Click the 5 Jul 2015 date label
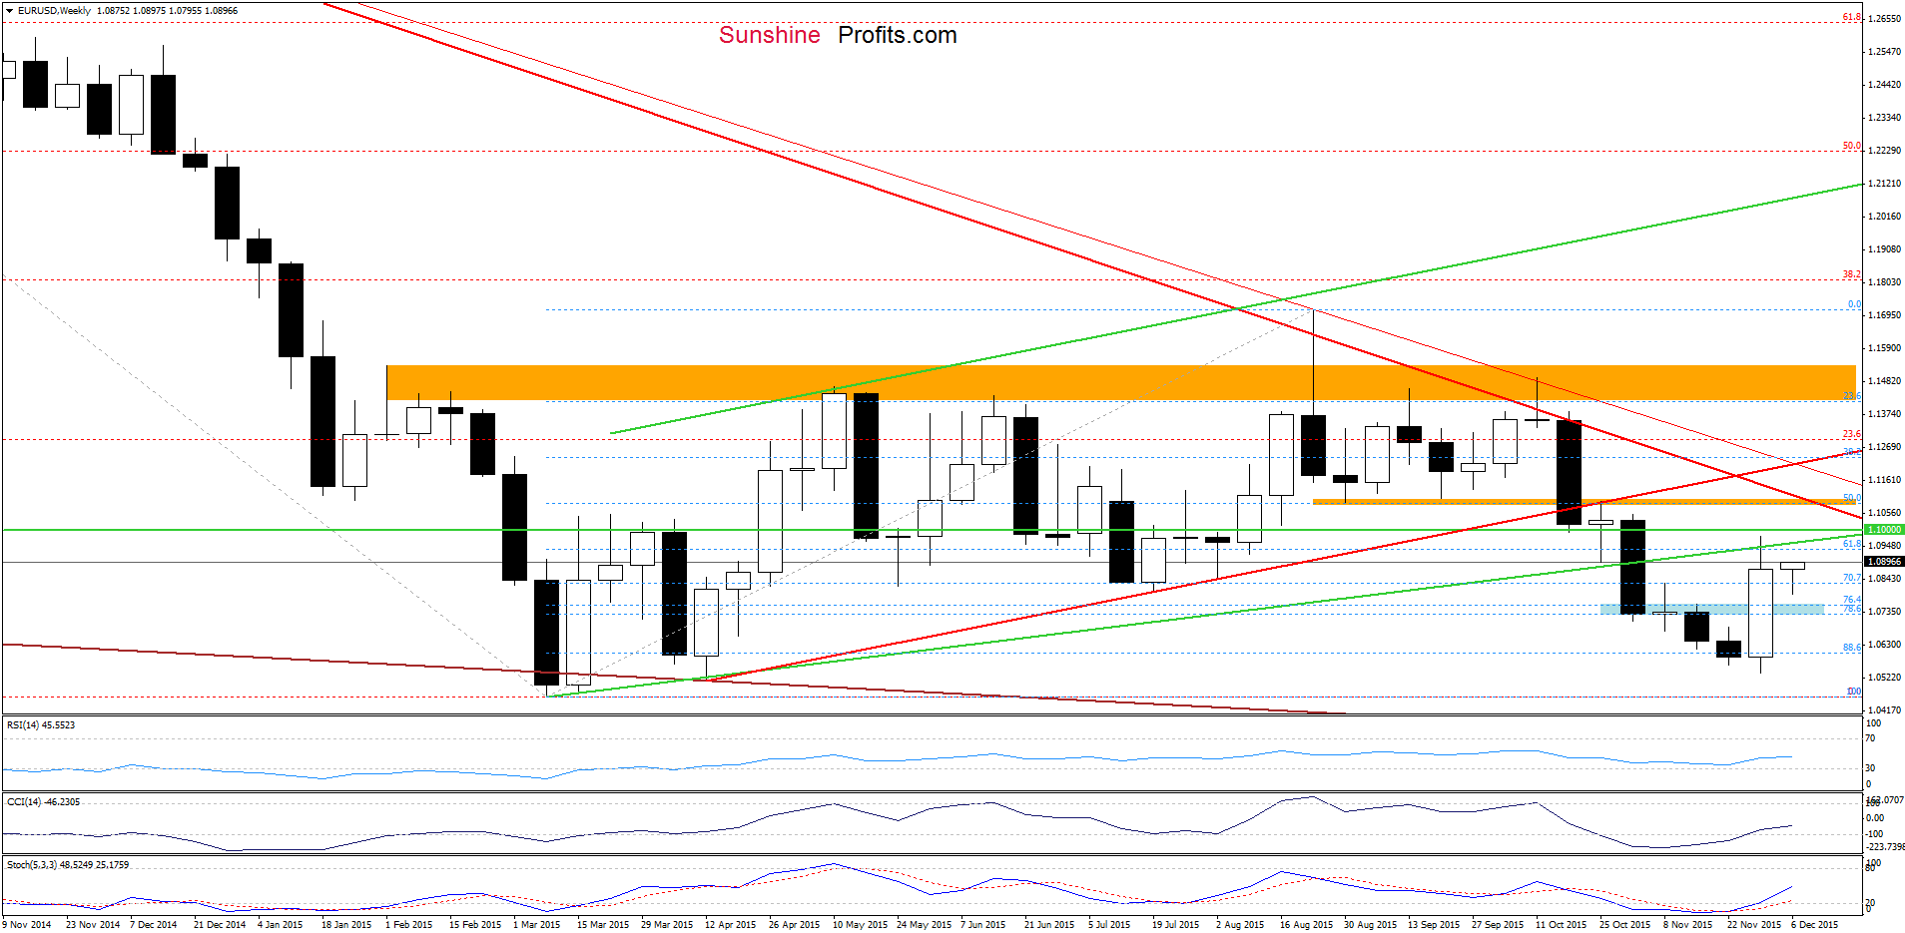1905x933 pixels. click(x=1108, y=924)
